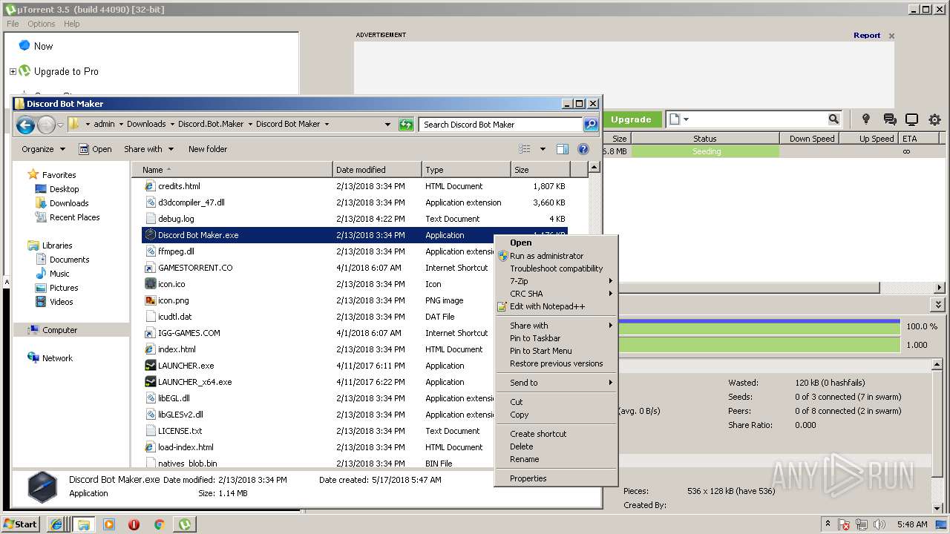Open address bar history dropdown
Viewport: 950px width, 534px height.
[387, 125]
